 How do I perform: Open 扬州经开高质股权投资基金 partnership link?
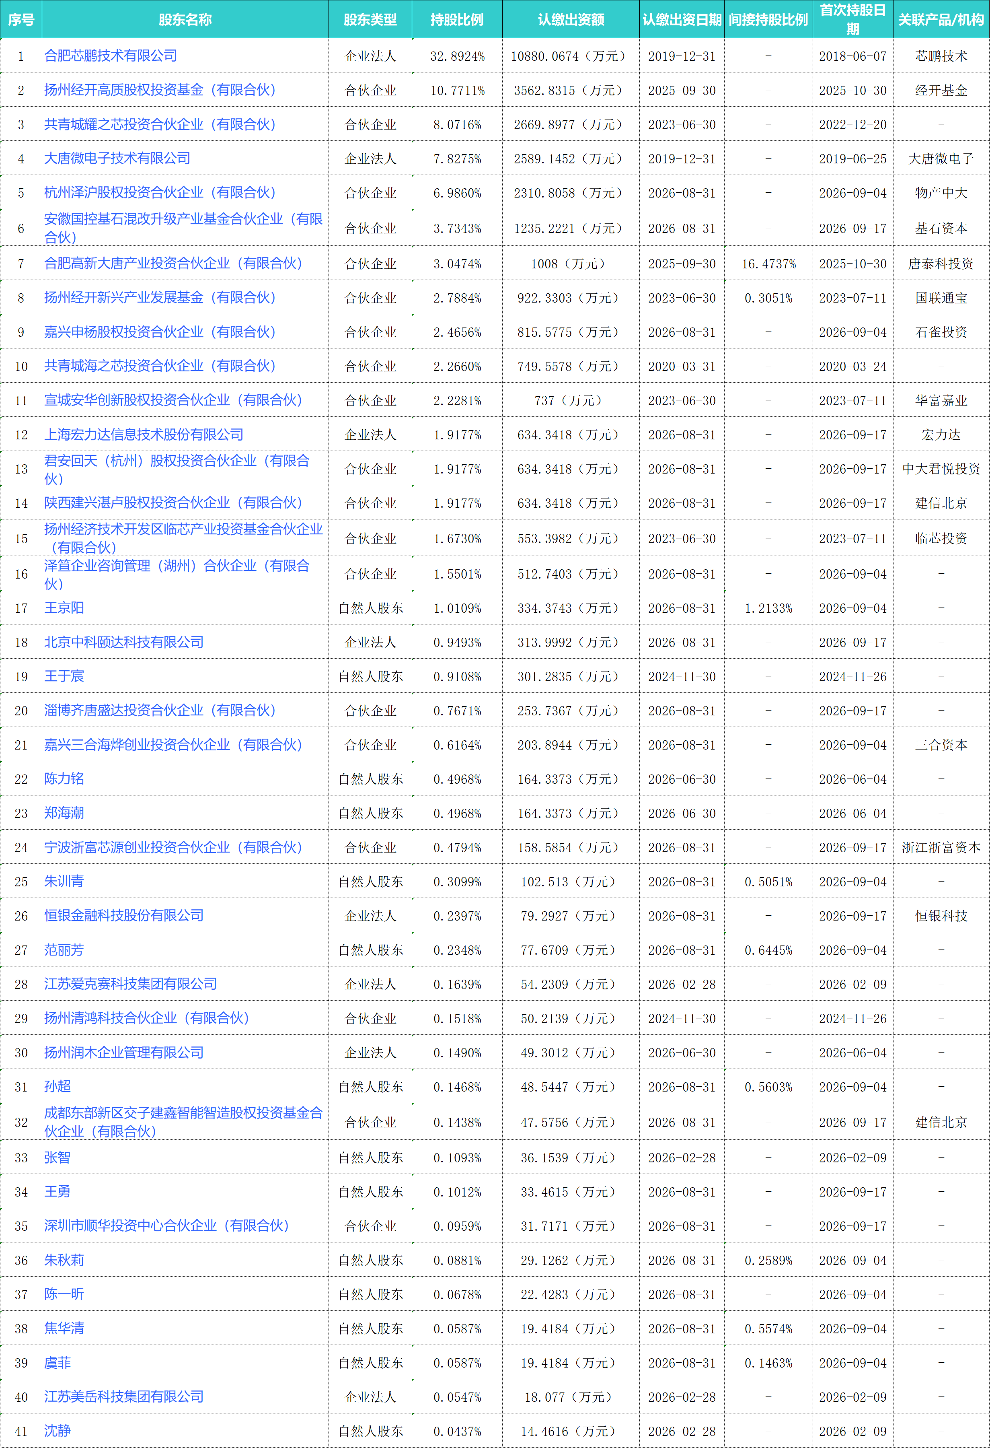click(x=160, y=90)
